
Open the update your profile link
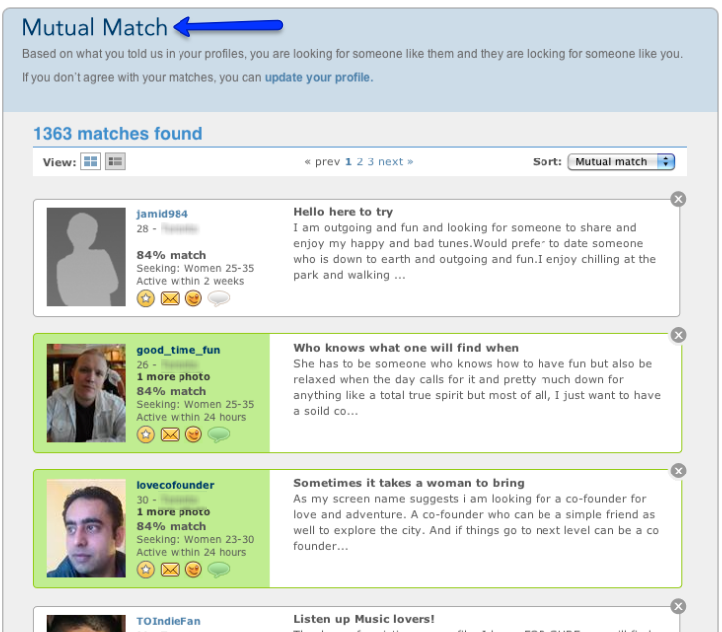(x=319, y=77)
